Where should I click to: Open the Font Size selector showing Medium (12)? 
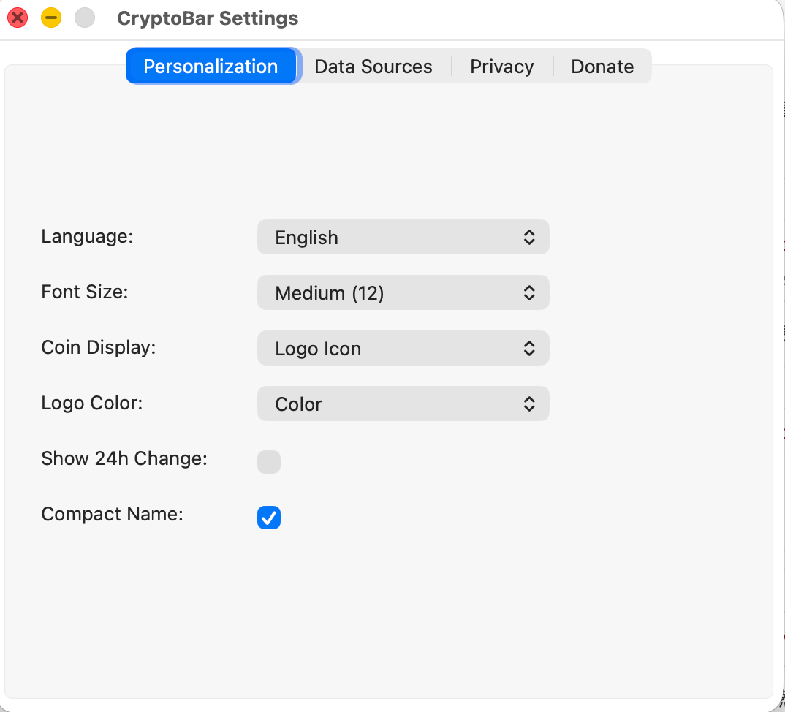pos(403,292)
